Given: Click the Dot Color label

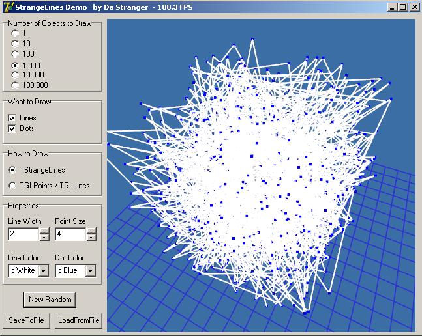Looking at the screenshot, I should [x=69, y=258].
